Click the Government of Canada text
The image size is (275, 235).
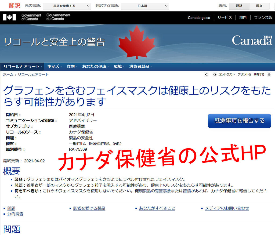coord(31,17)
